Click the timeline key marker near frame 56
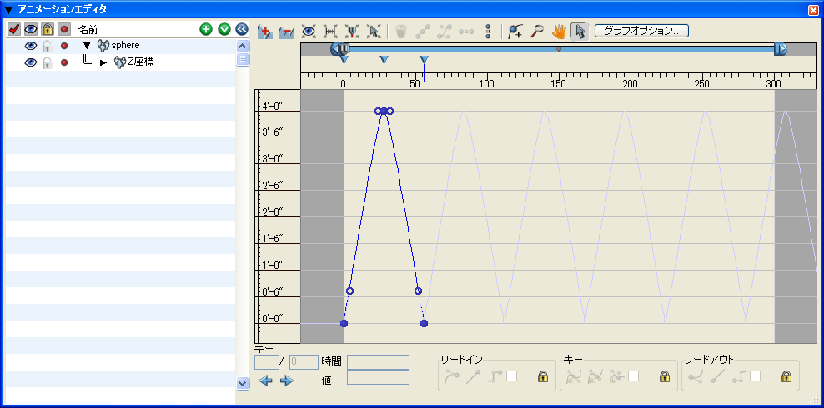The width and height of the screenshot is (824, 408). pyautogui.click(x=425, y=60)
